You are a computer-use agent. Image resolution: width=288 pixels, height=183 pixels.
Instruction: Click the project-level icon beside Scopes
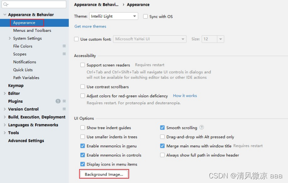pyautogui.click(x=64, y=54)
